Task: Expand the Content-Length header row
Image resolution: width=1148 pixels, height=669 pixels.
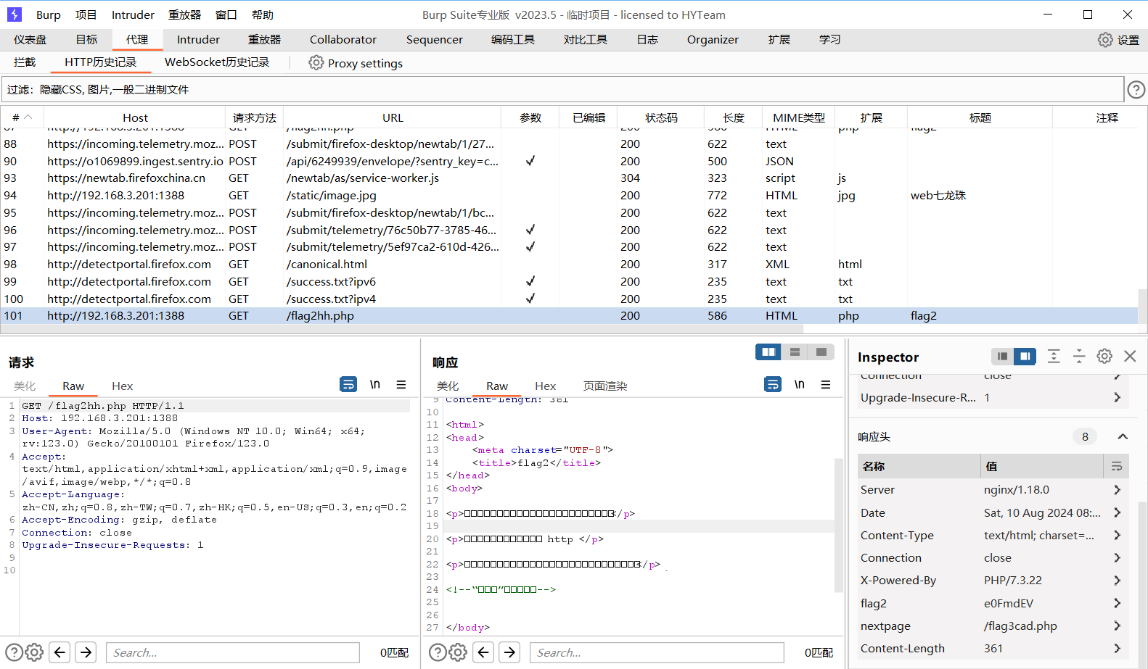Action: [1117, 648]
